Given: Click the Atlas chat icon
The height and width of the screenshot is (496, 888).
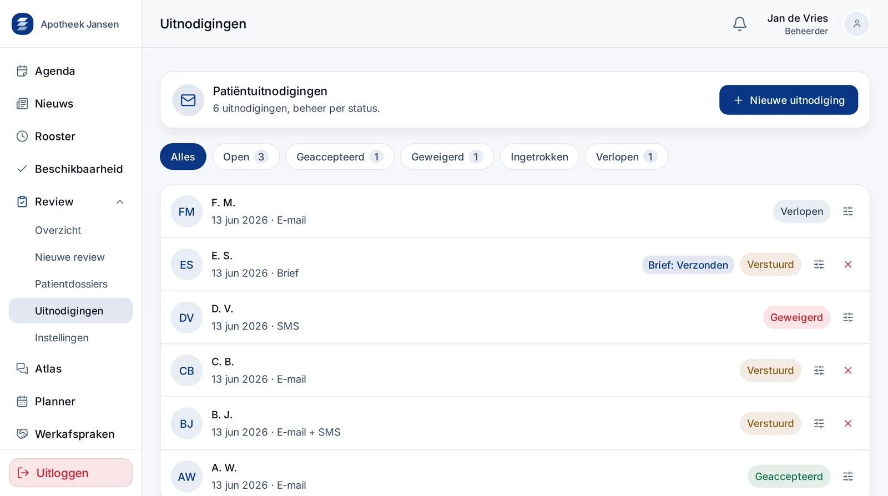Looking at the screenshot, I should tap(22, 368).
